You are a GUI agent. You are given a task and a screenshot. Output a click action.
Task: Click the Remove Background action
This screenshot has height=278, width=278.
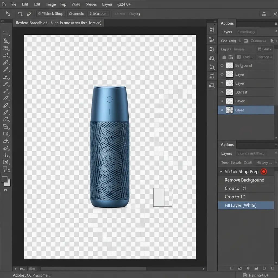(244, 180)
